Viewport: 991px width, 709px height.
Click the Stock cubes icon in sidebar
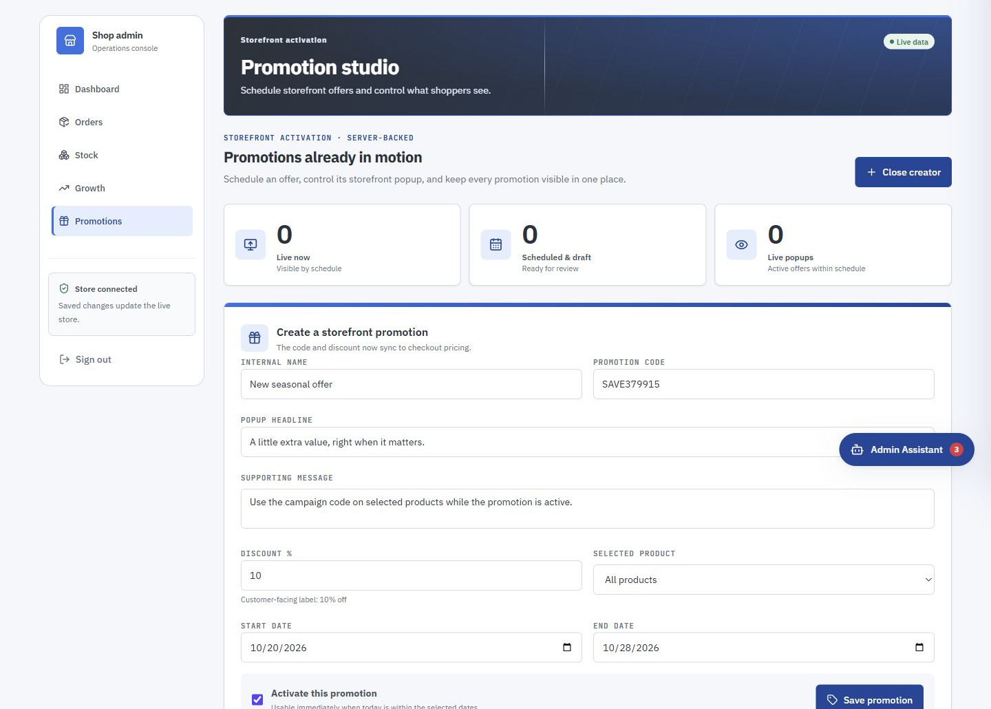[64, 155]
